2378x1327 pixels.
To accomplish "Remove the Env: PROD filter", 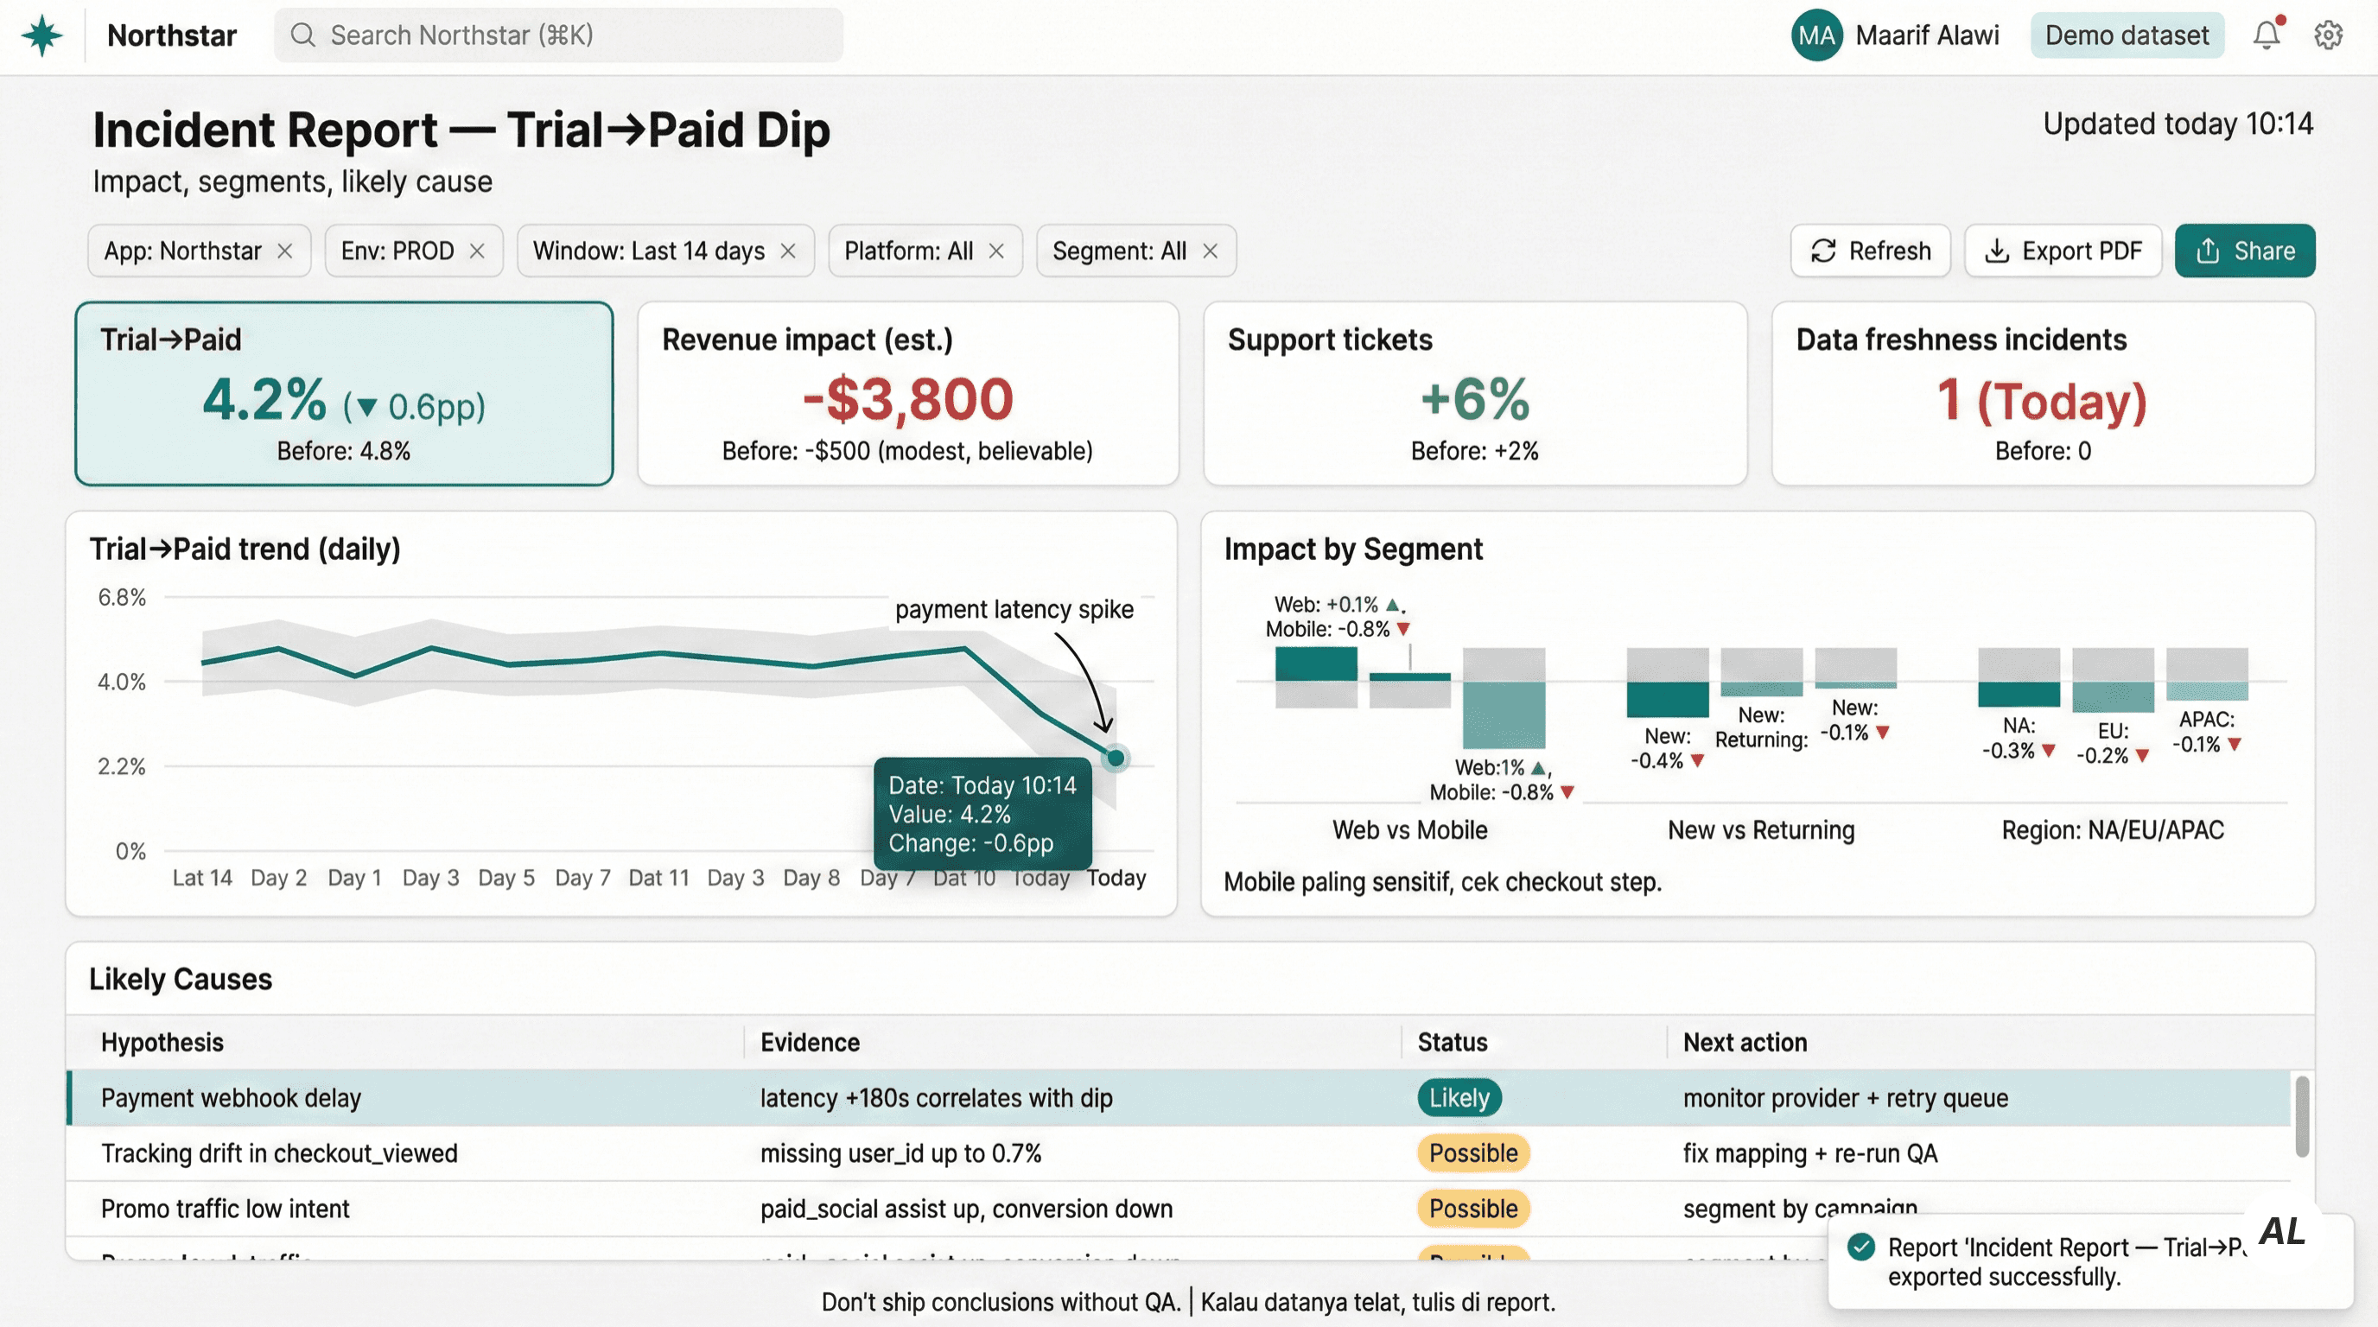I will pos(477,251).
